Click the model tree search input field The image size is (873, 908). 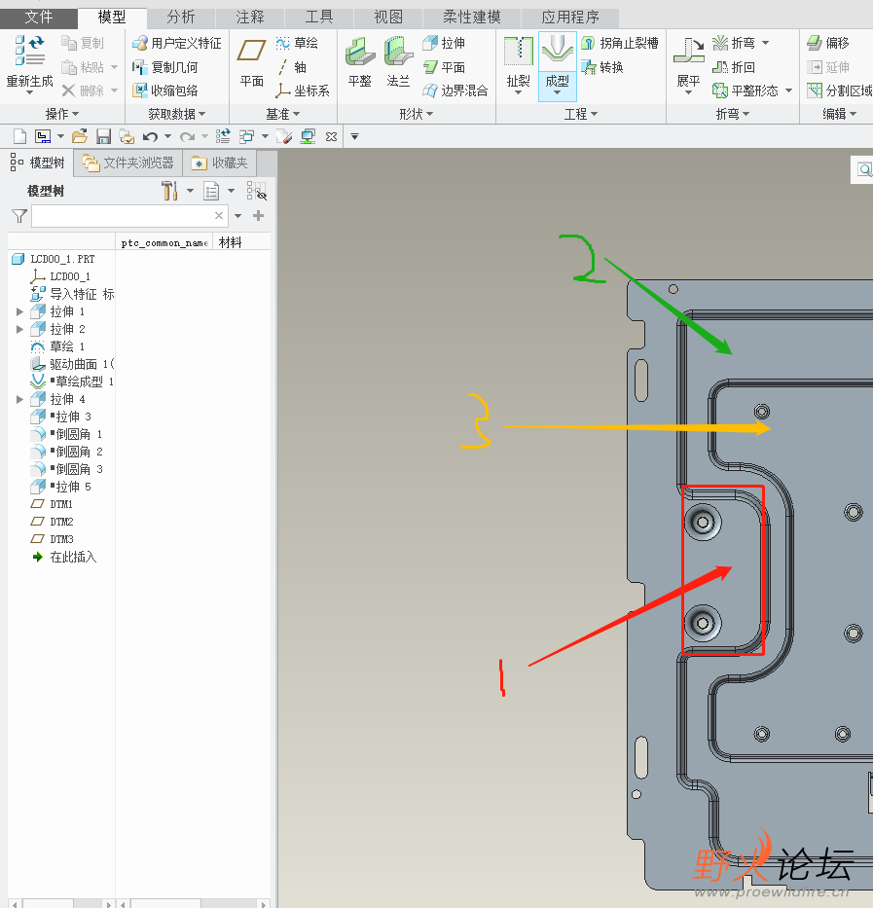tap(128, 216)
